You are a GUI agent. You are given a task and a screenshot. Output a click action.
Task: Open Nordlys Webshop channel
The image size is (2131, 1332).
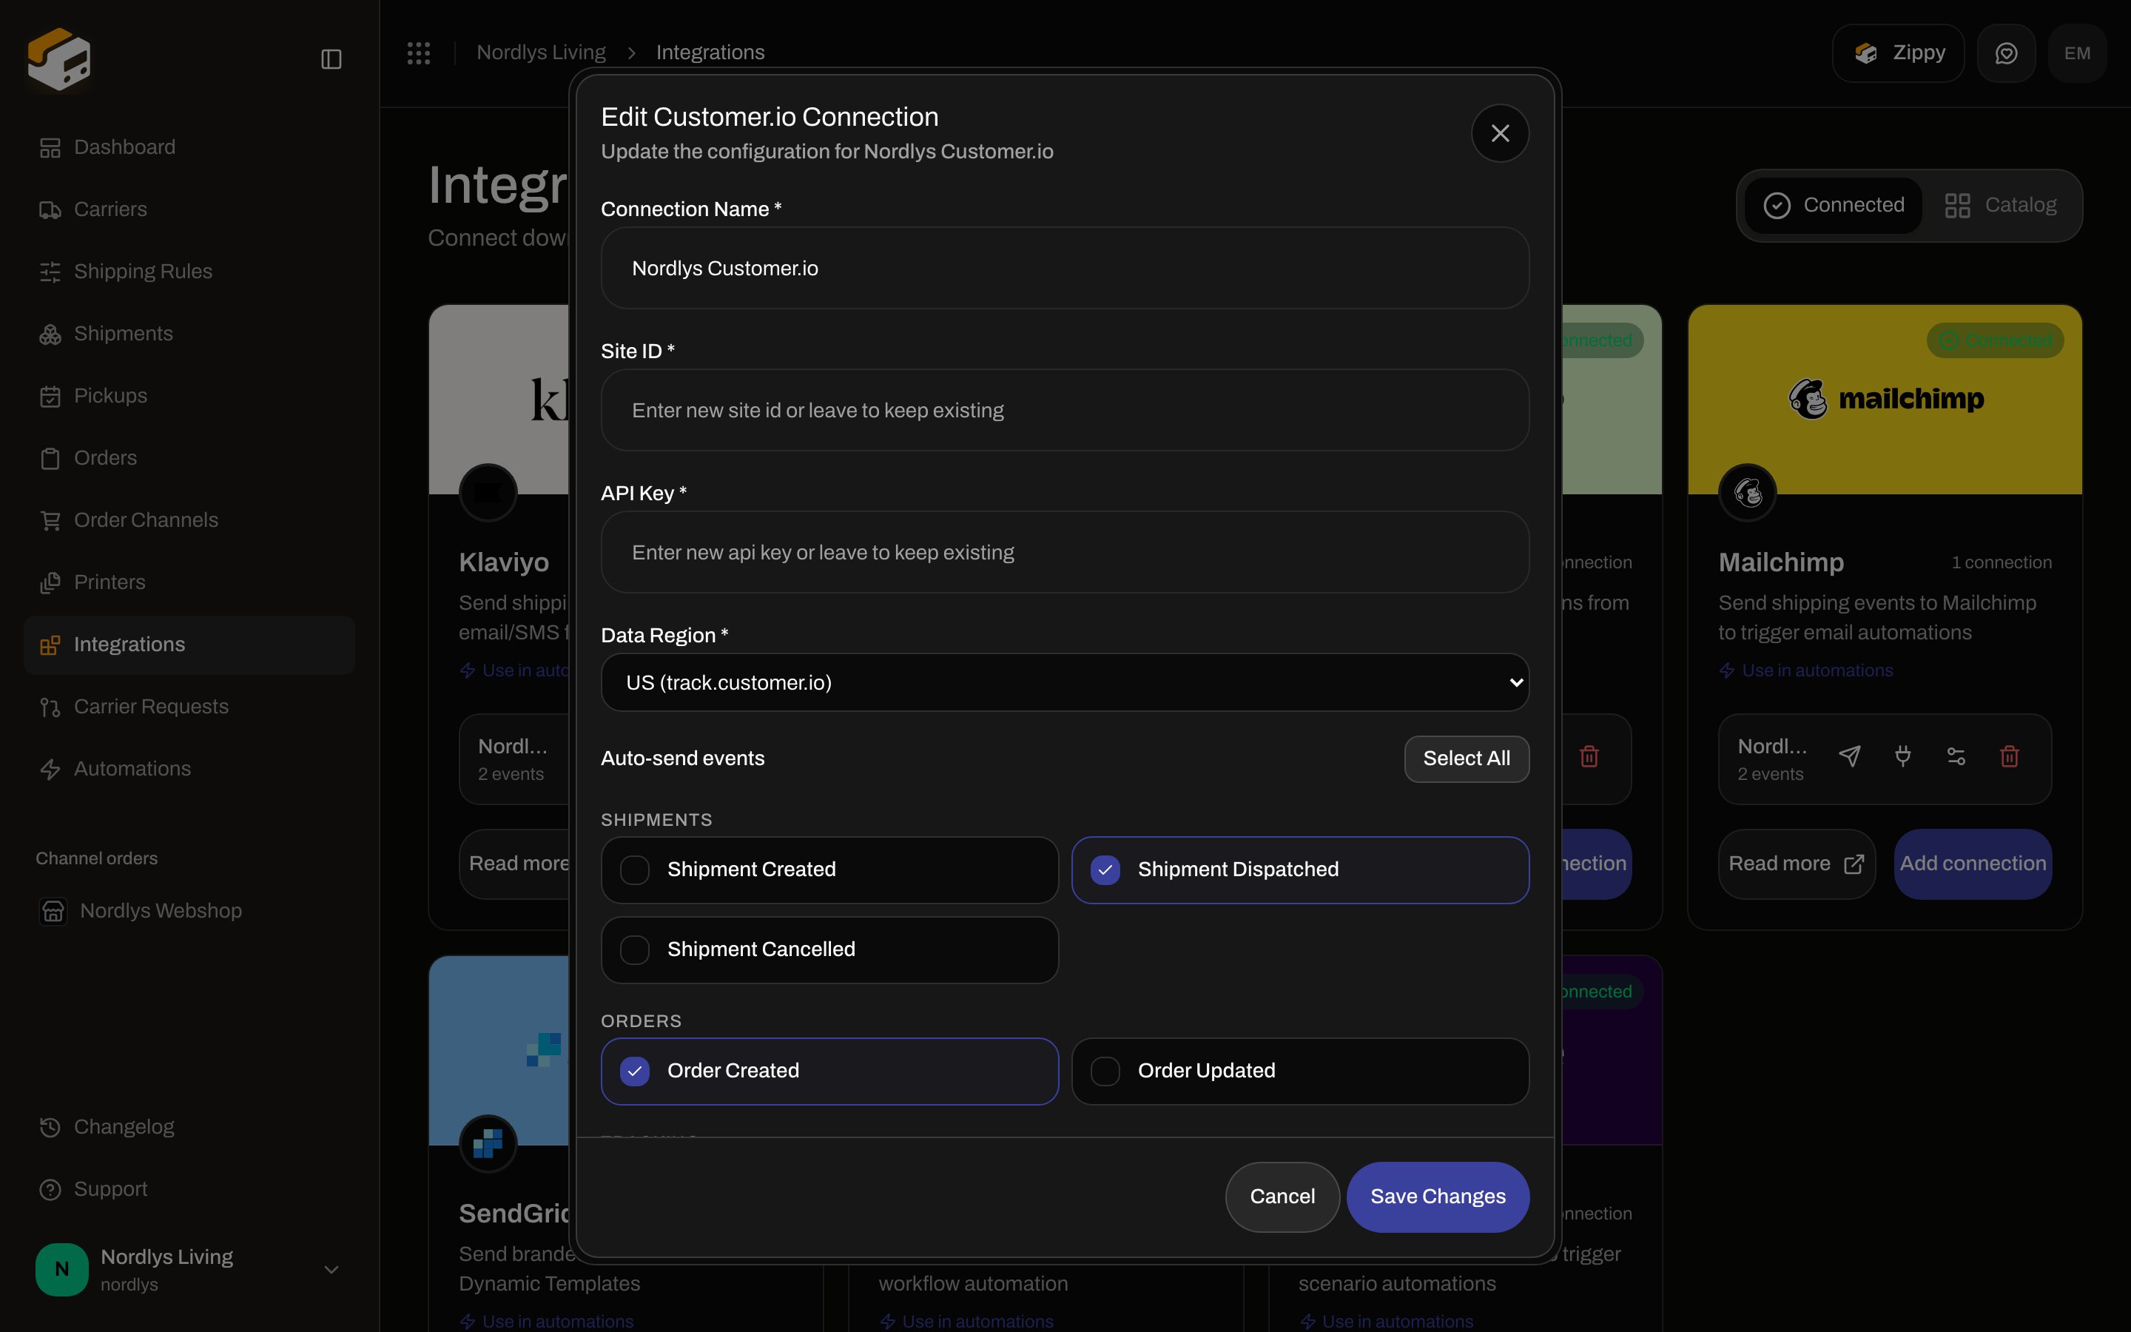189,910
